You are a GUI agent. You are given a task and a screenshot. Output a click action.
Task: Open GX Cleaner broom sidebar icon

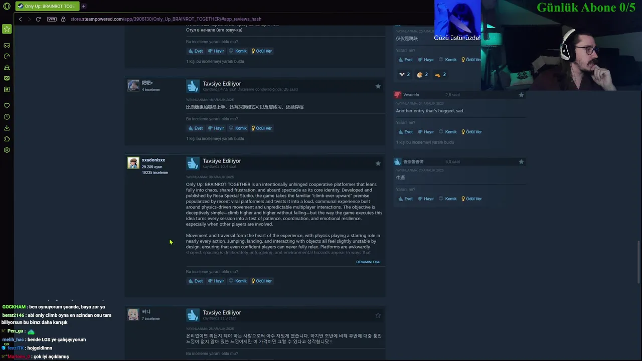(x=7, y=67)
